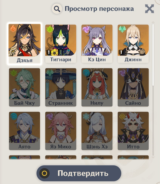
Task: Select the Дэхья character card
Action: [24, 44]
